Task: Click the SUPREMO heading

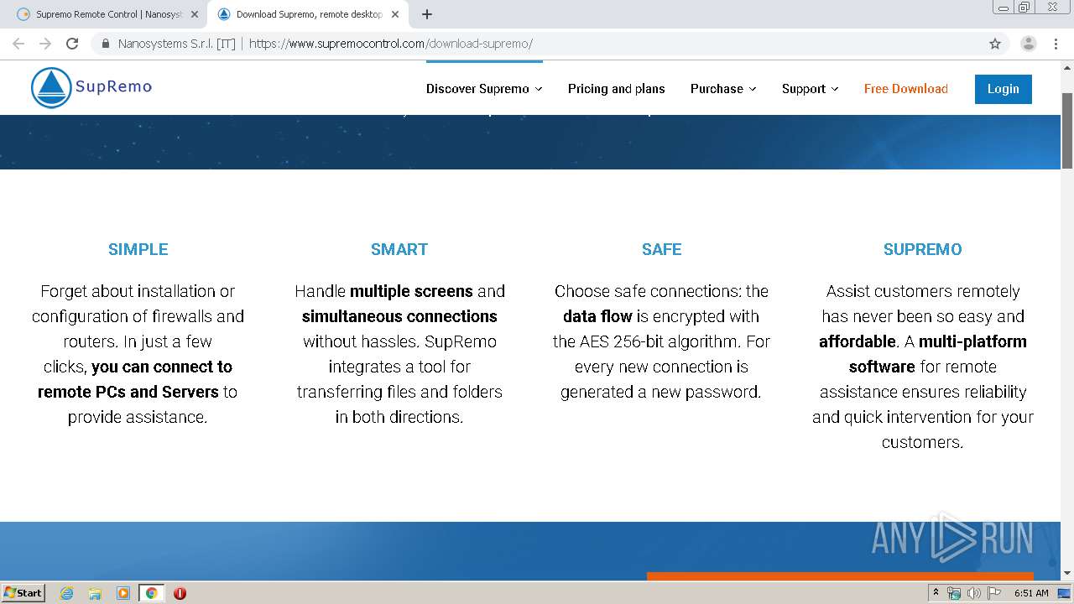Action: 923,249
